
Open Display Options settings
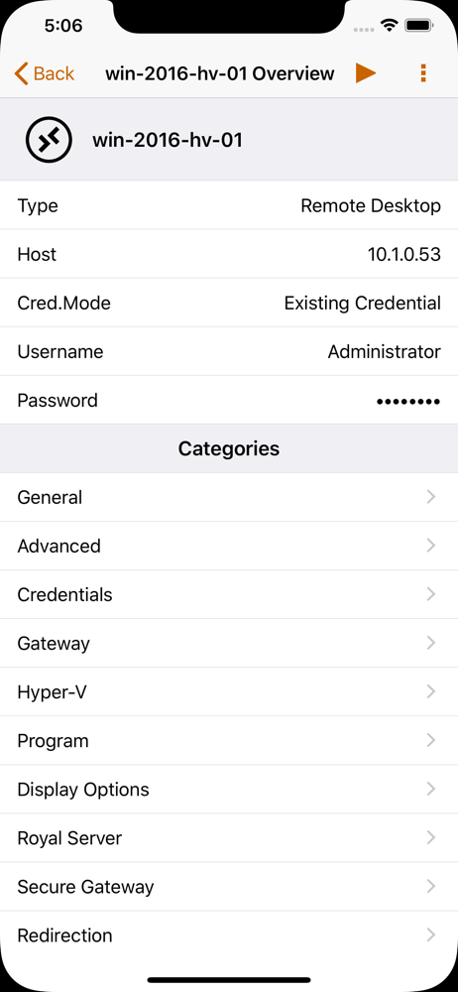(x=229, y=790)
